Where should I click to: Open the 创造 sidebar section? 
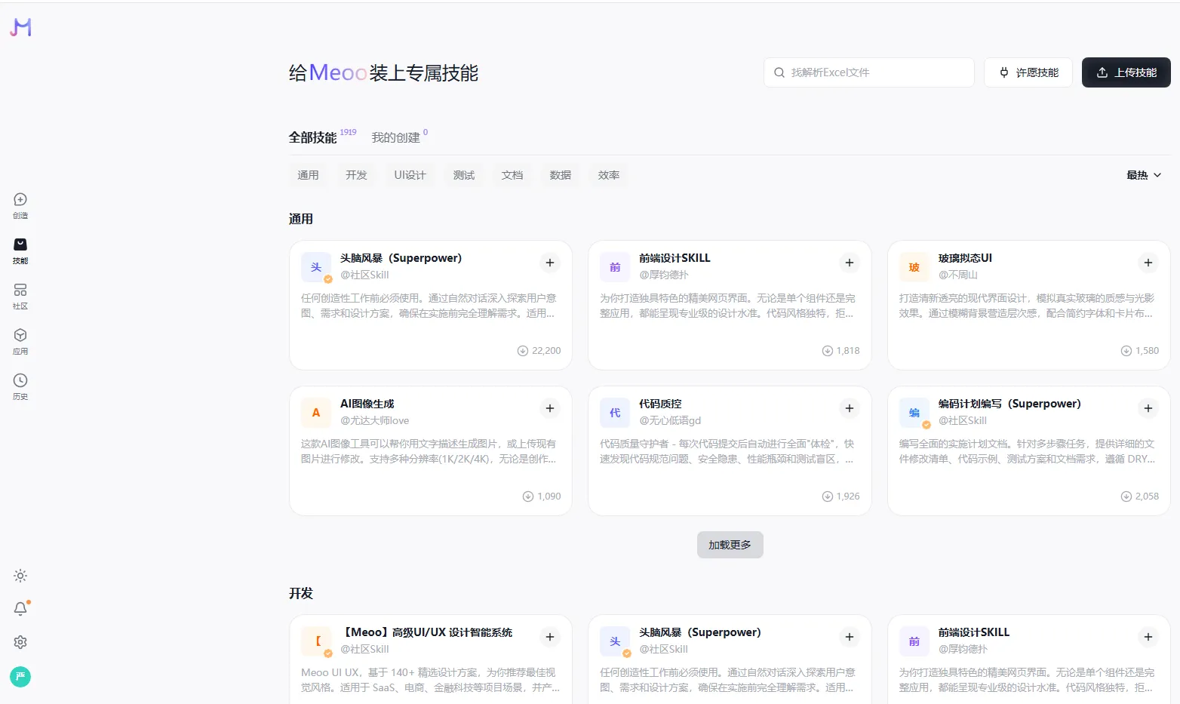tap(20, 205)
